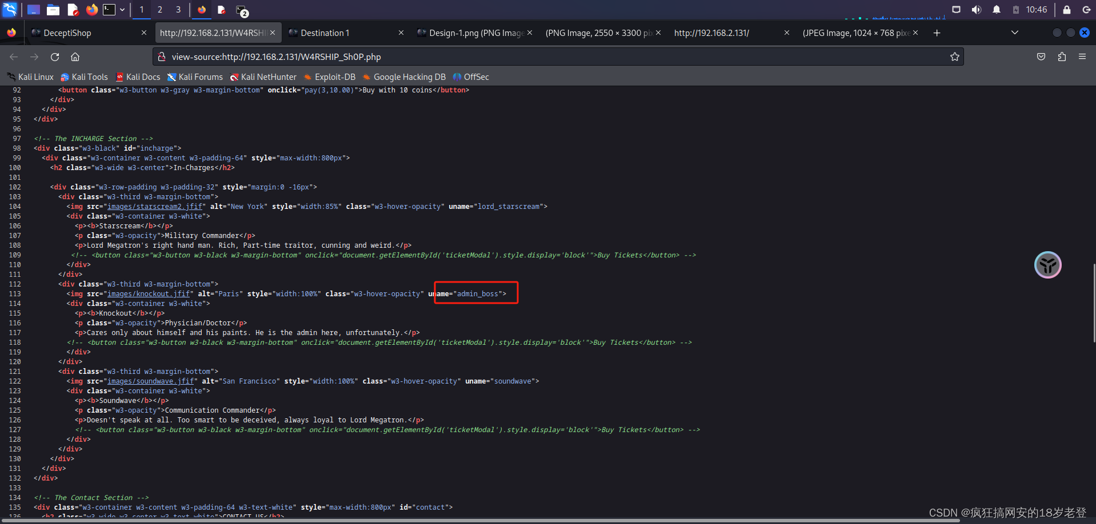Click the In-Charges heading text

tap(194, 168)
